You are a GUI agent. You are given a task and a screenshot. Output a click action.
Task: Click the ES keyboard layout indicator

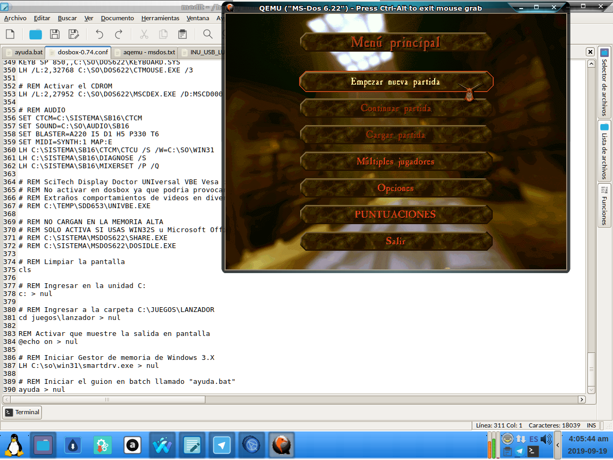[533, 439]
